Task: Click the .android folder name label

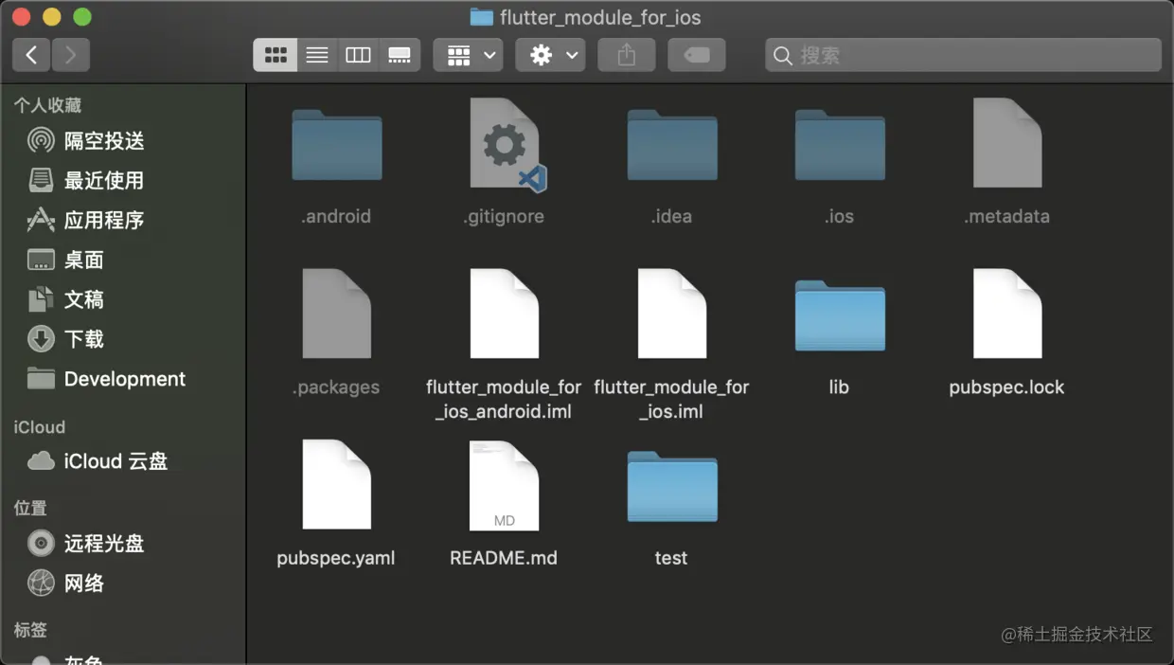Action: tap(336, 216)
